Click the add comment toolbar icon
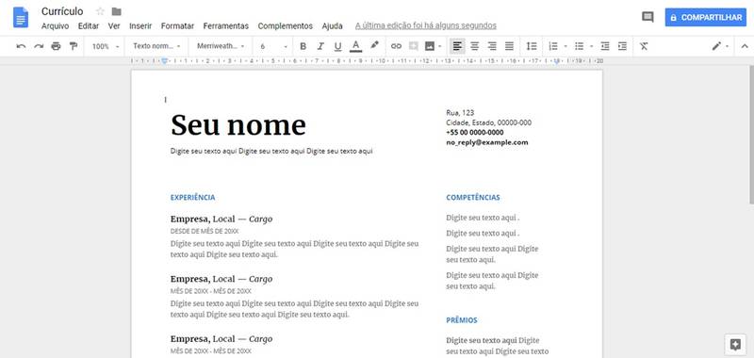754x358 pixels. click(x=413, y=46)
